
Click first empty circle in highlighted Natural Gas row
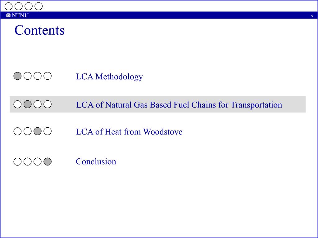pos(17,104)
